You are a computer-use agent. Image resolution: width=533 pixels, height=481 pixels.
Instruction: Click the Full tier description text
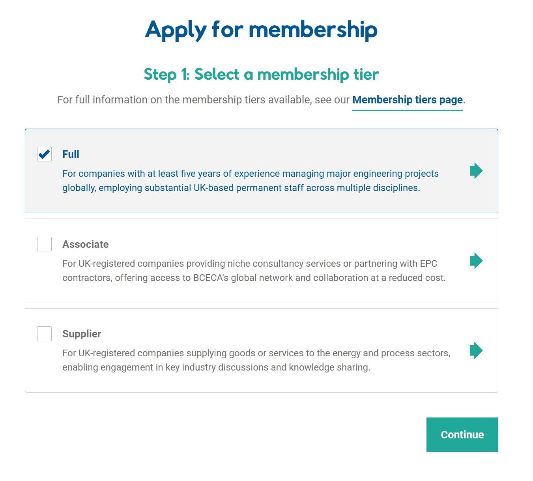[250, 181]
